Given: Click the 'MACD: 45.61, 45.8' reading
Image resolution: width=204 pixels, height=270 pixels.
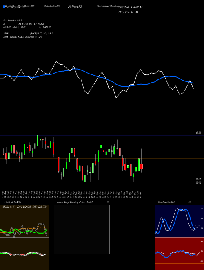Looking at the screenshot, I should coord(15,27).
